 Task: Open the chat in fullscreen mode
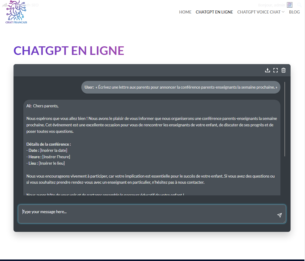(276, 70)
